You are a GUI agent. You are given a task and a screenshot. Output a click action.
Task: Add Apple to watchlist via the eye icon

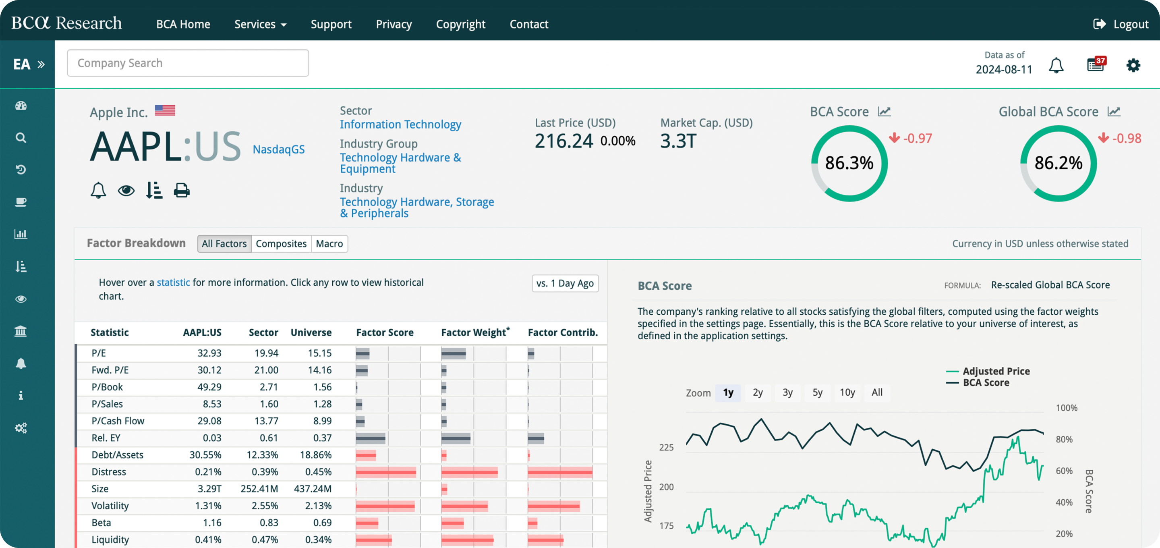pos(126,190)
